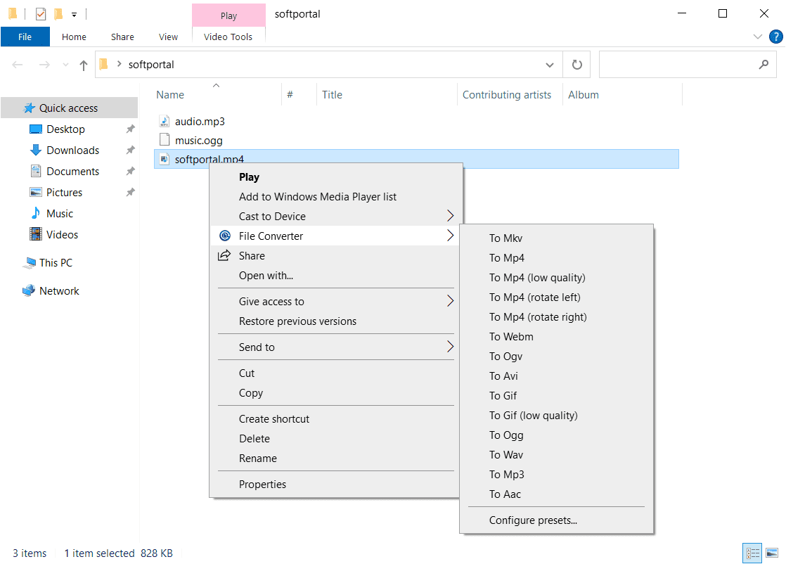The height and width of the screenshot is (564, 786).
Task: Click the search magnifier icon
Action: pyautogui.click(x=764, y=65)
